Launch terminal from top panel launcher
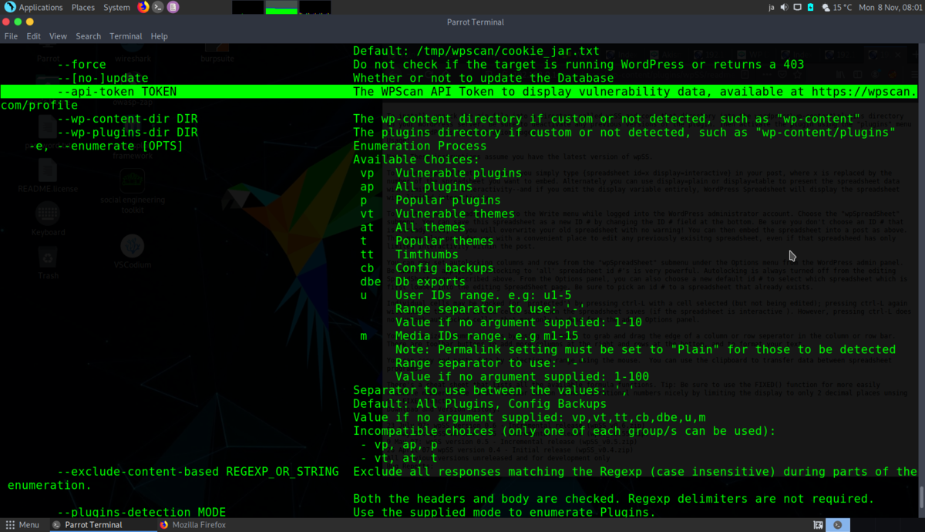The height and width of the screenshot is (532, 925). coord(158,7)
